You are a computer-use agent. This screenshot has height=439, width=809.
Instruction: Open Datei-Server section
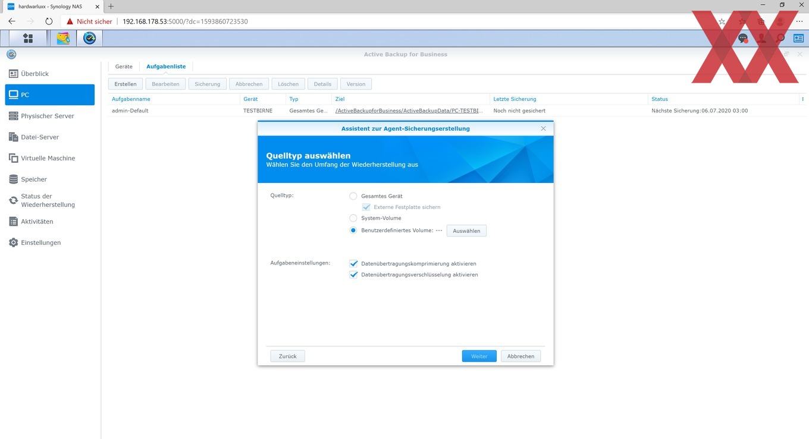tap(50, 137)
